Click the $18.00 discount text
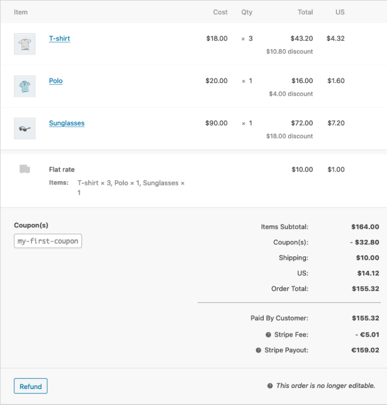 point(290,136)
